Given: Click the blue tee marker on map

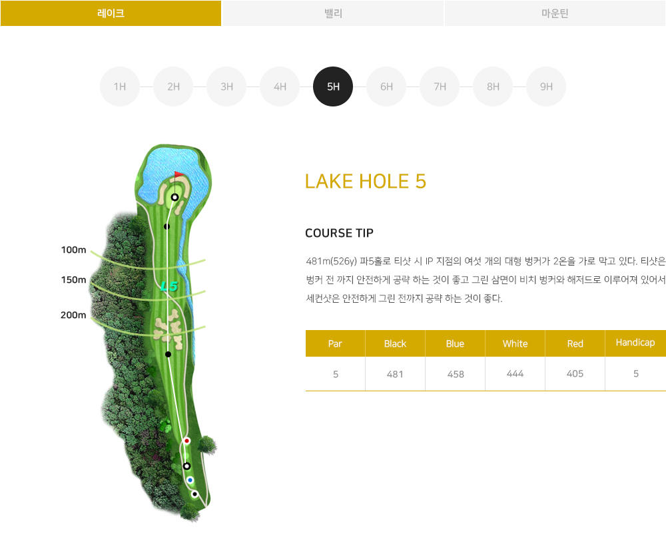Looking at the screenshot, I should (190, 480).
